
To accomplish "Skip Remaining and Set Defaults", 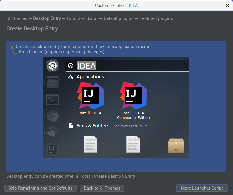I will coord(40,188).
